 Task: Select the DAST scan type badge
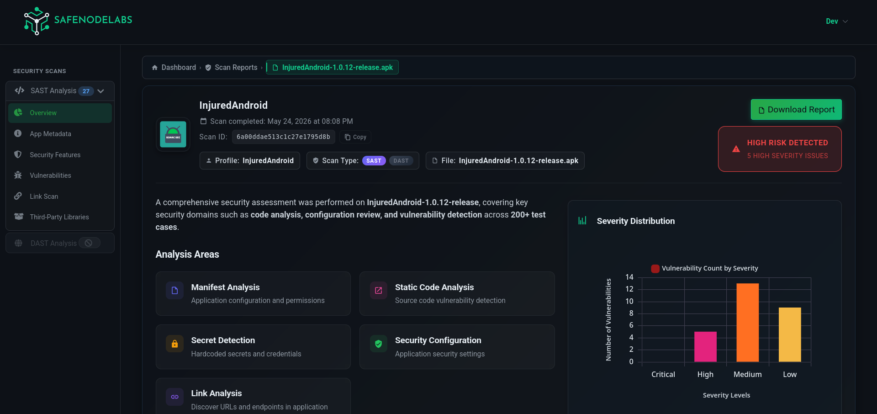click(401, 161)
